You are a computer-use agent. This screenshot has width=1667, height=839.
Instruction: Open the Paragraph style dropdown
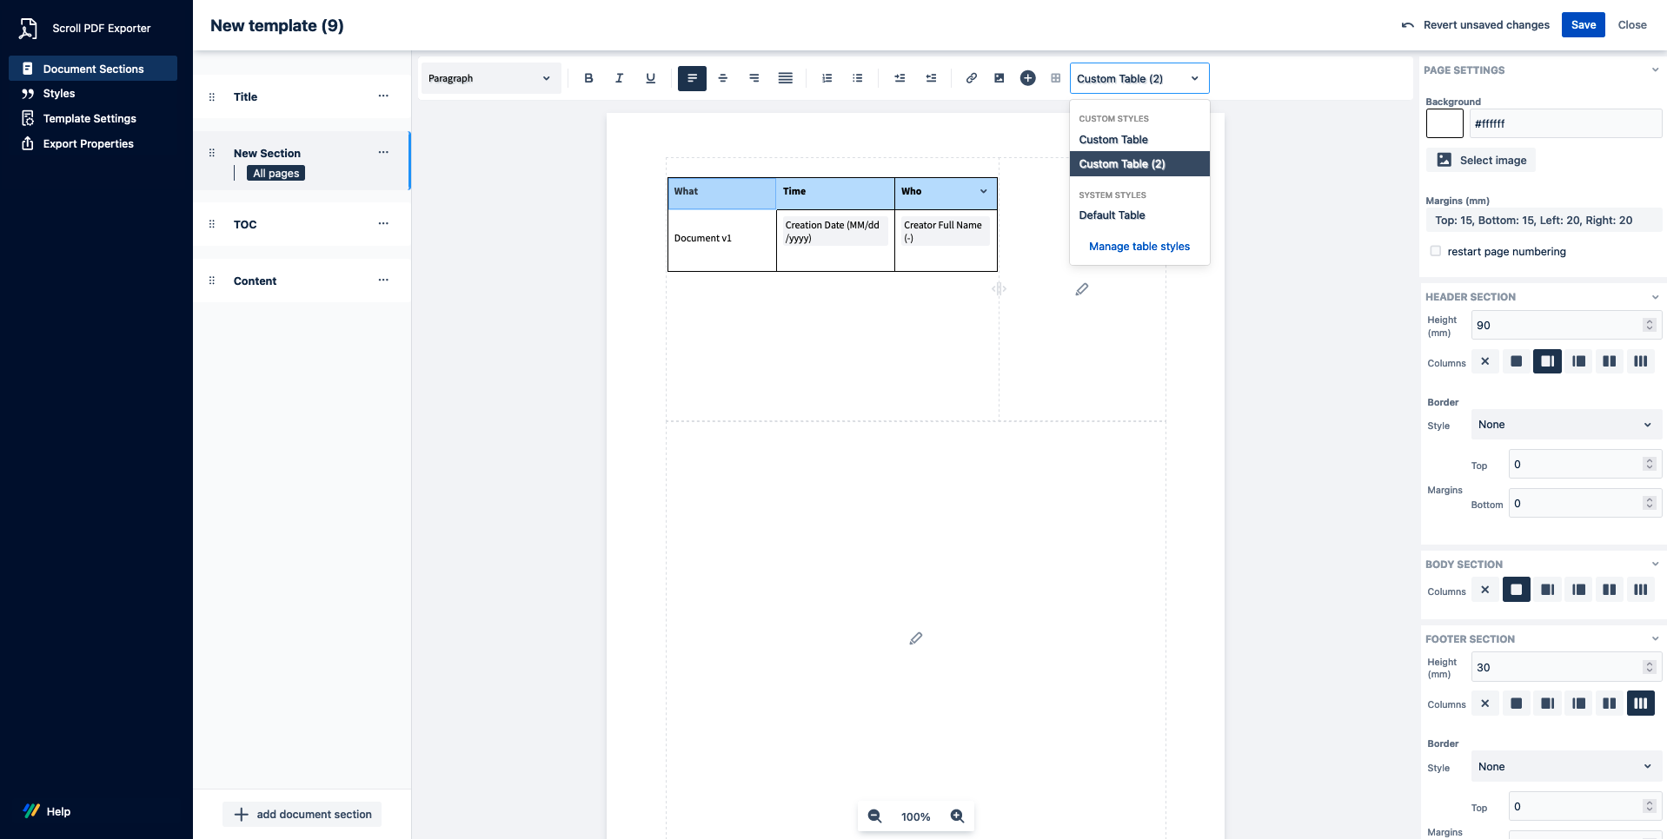tap(489, 78)
